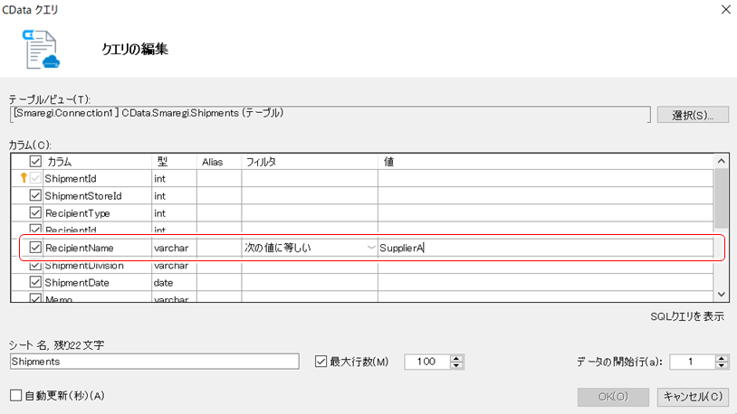Viewport: 737px width, 414px height.
Task: Click the max rows field showing 100
Action: pyautogui.click(x=426, y=362)
